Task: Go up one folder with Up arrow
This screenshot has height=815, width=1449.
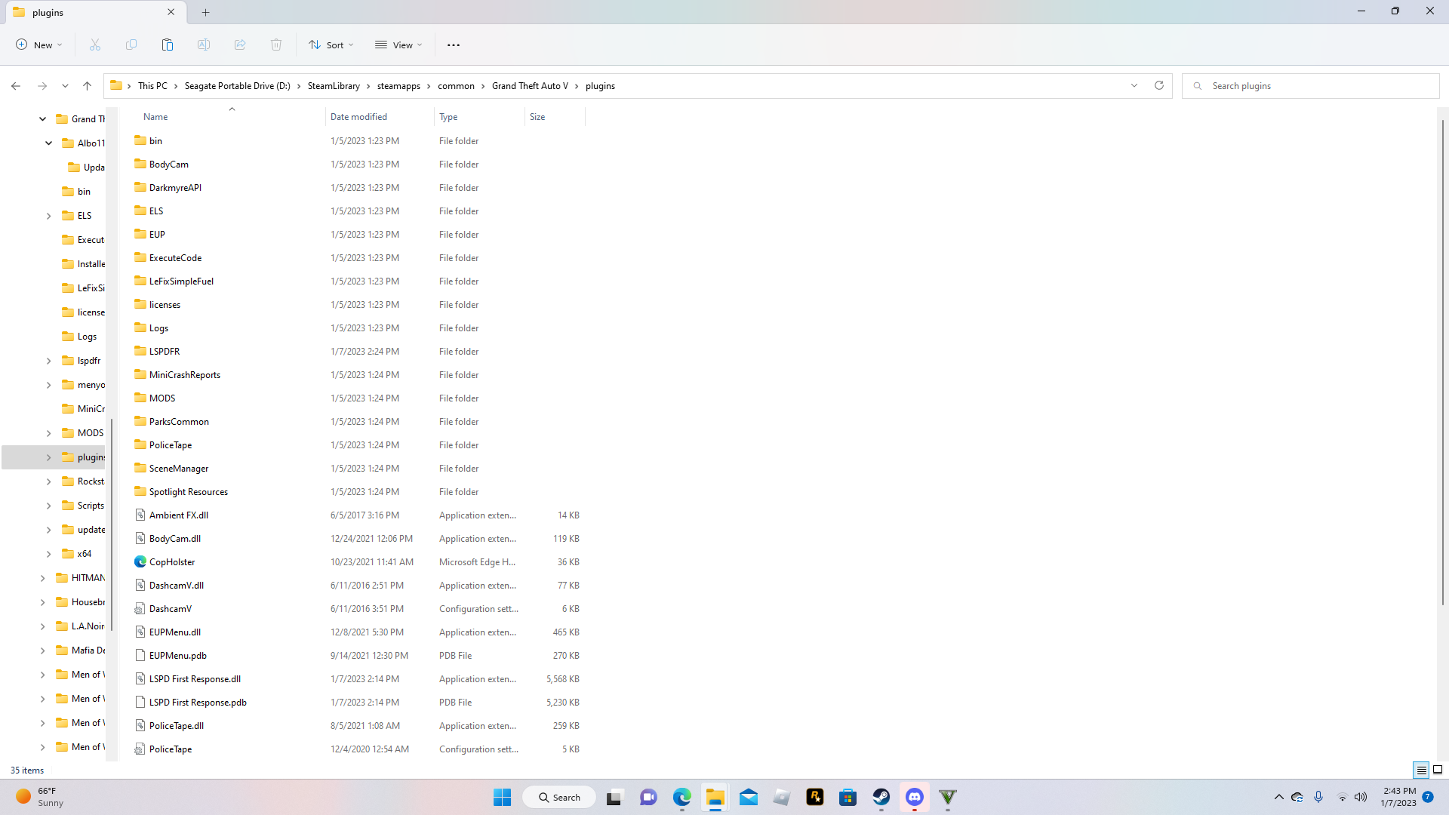Action: click(88, 86)
